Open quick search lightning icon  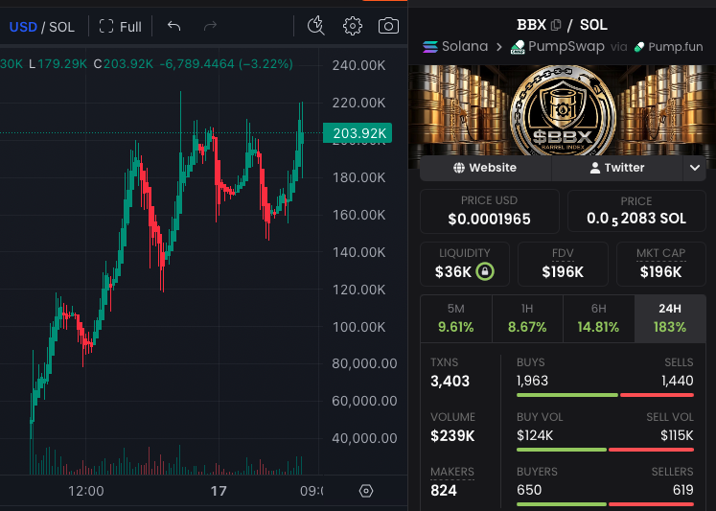315,26
